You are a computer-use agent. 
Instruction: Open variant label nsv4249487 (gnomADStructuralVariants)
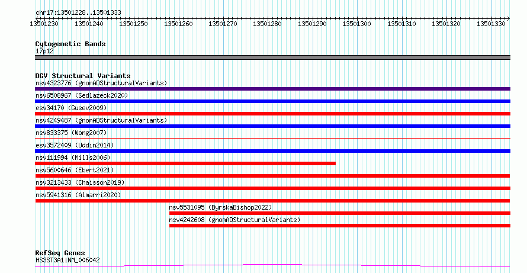pyautogui.click(x=101, y=120)
